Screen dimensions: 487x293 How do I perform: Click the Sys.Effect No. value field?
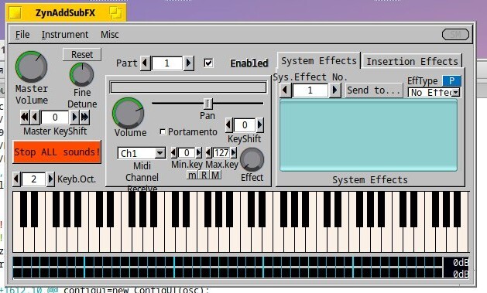tap(310, 90)
